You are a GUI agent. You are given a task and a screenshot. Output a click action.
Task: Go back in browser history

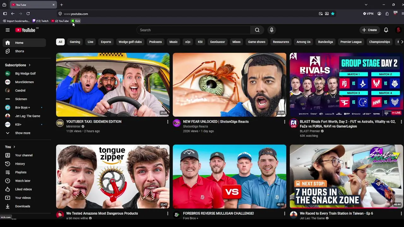[13, 14]
